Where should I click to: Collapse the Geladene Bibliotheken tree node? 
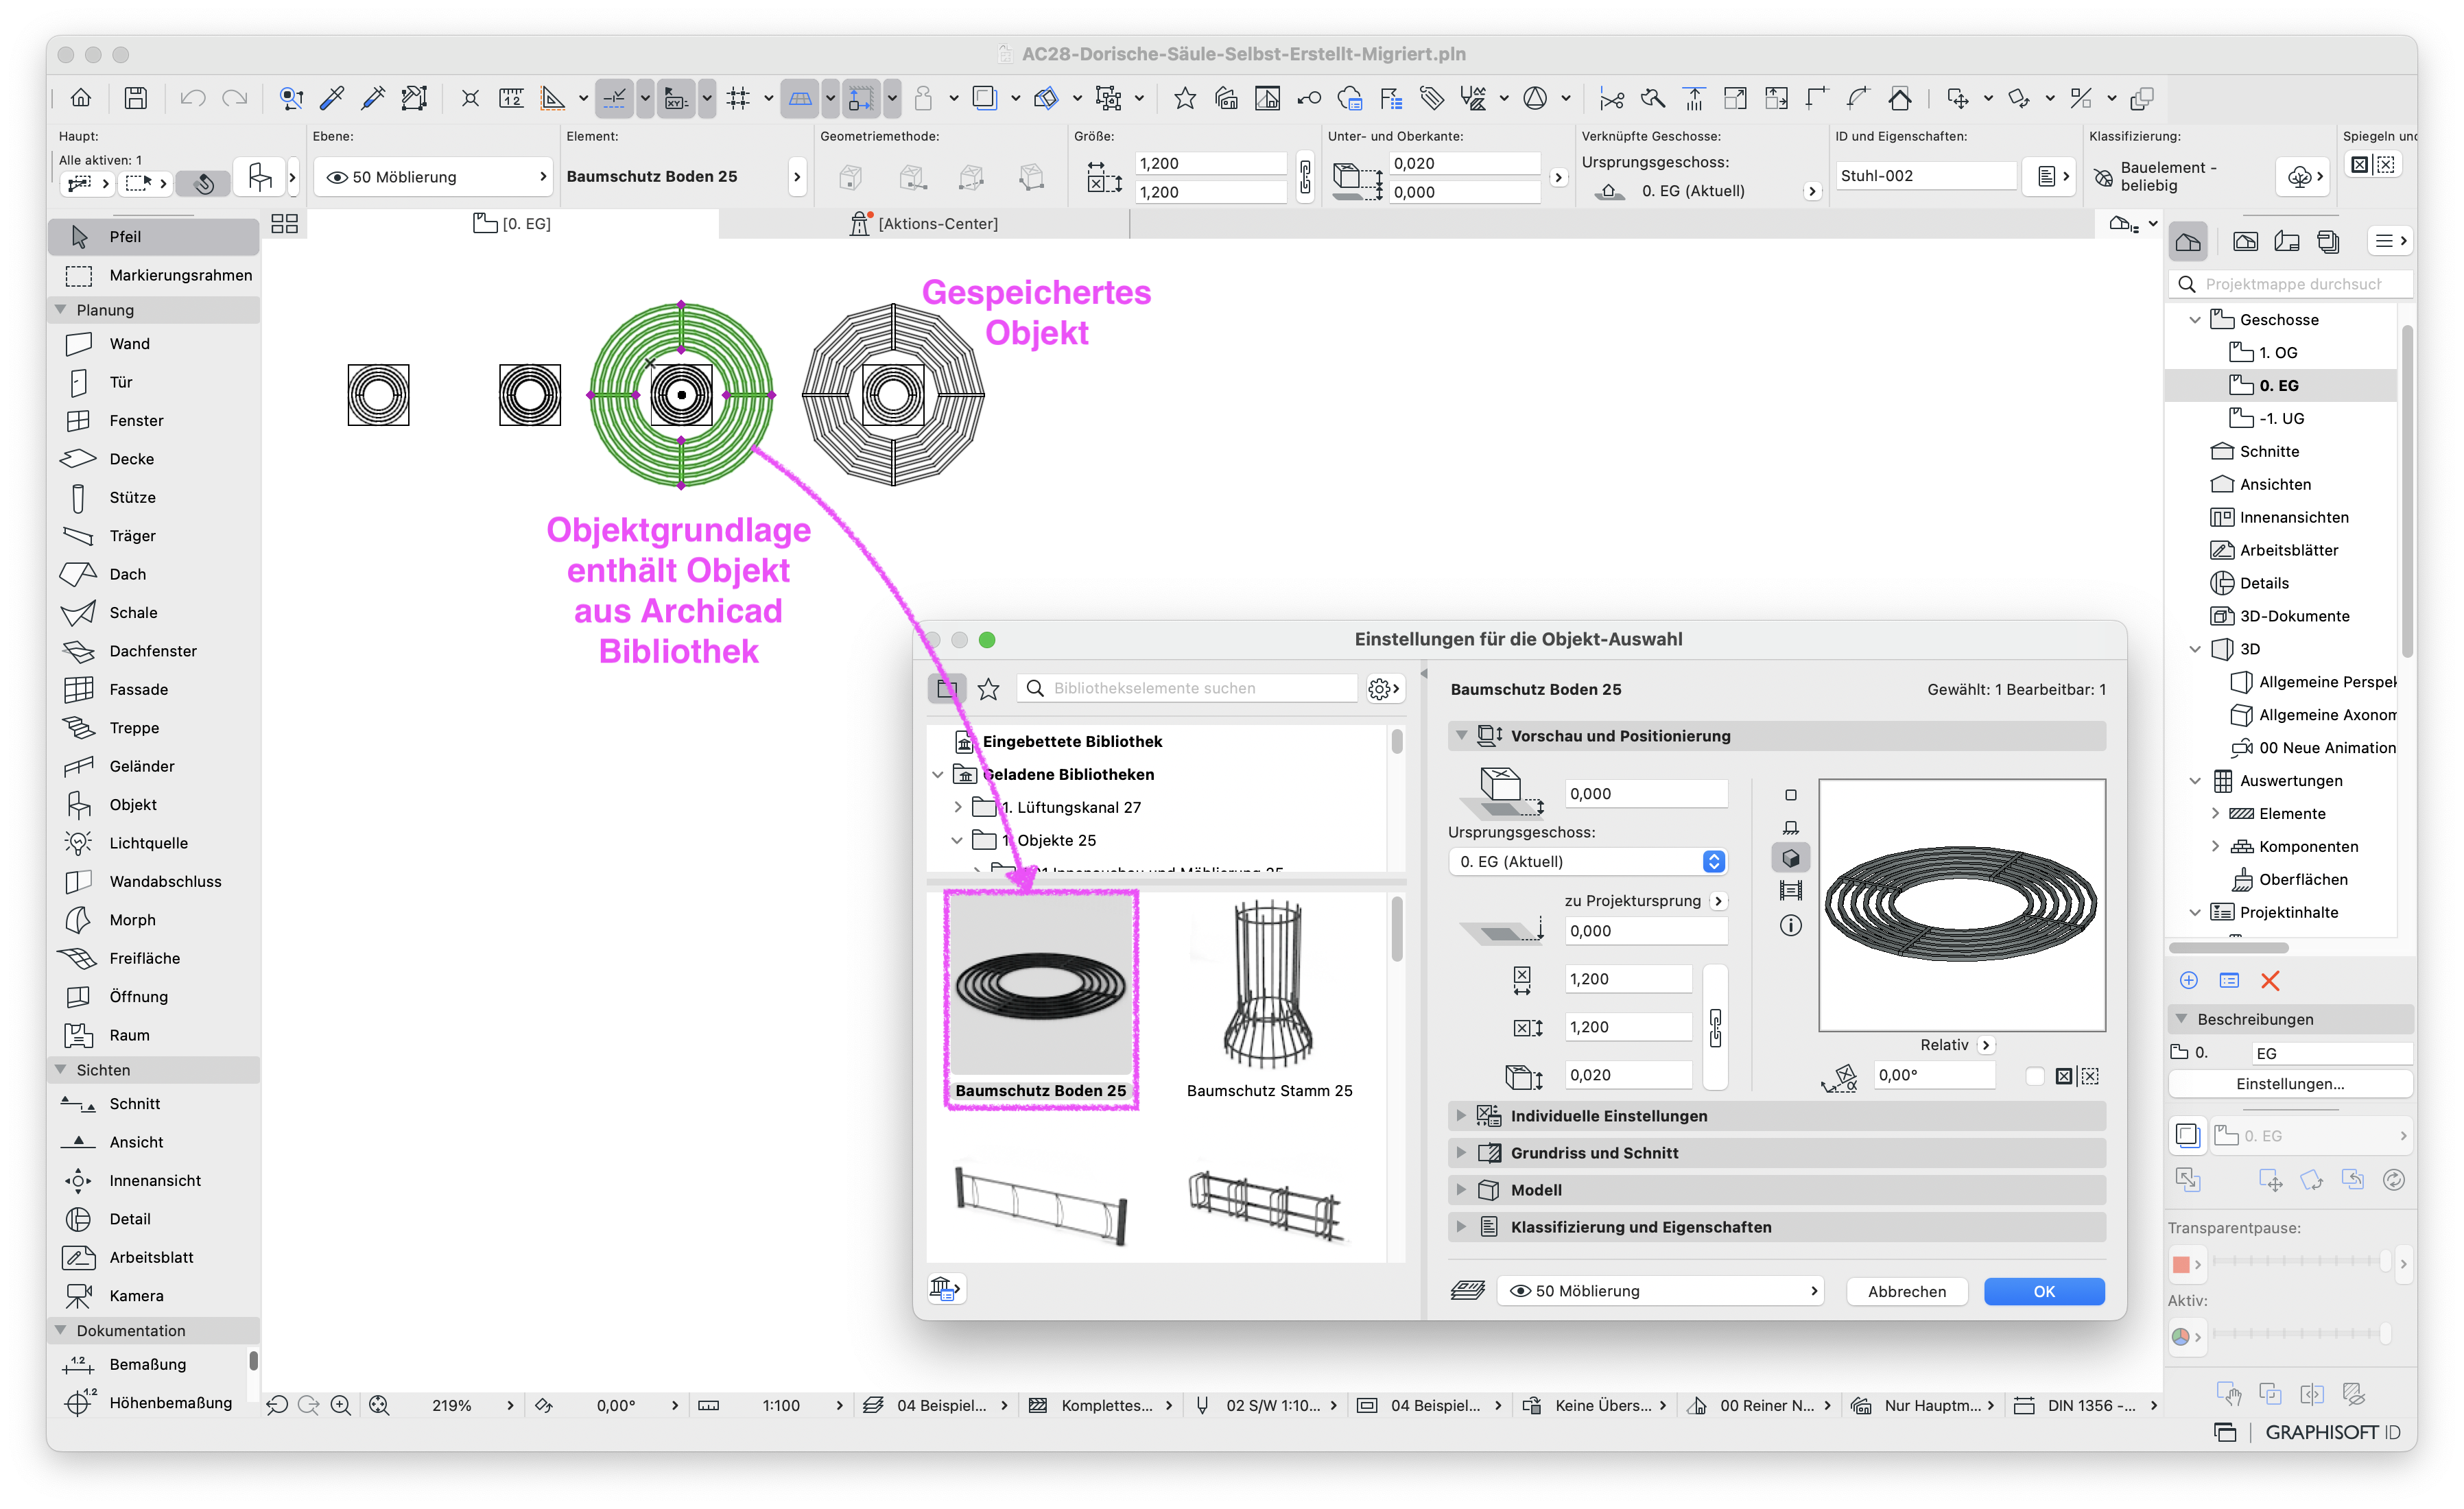coord(938,774)
